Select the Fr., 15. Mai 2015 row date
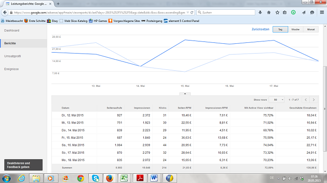 click(72, 138)
